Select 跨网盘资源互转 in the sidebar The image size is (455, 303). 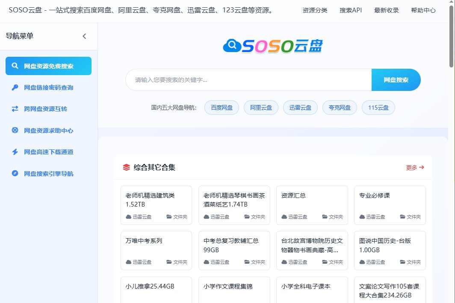pyautogui.click(x=48, y=109)
